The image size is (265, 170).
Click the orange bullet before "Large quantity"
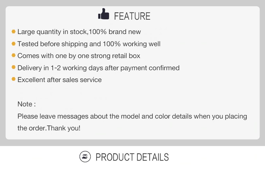[14, 32]
